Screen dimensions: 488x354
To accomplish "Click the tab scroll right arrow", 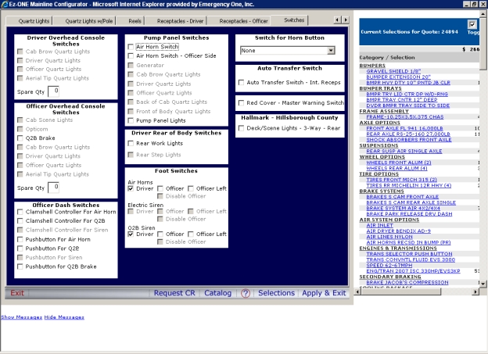I will click(x=346, y=20).
